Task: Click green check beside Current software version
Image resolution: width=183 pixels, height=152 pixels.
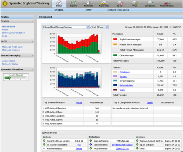Action: [x=44, y=141]
